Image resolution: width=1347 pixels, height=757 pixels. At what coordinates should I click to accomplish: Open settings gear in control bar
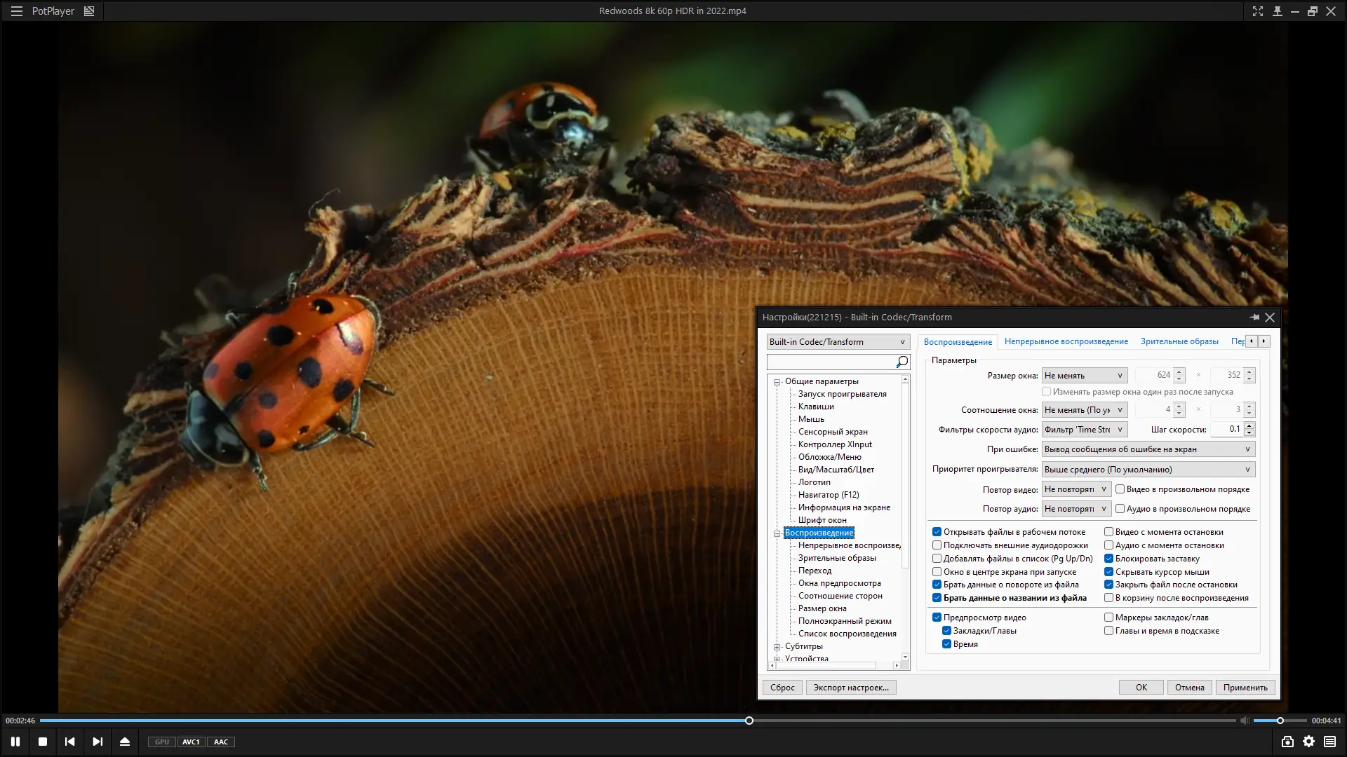coord(1308,742)
